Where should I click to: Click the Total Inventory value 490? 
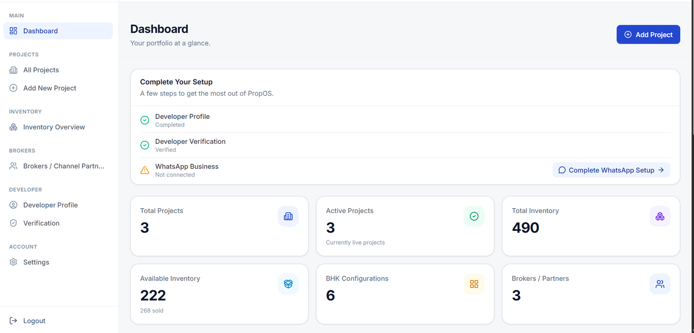[525, 227]
